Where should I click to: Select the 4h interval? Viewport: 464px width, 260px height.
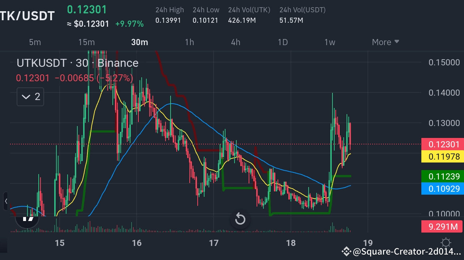click(x=235, y=42)
